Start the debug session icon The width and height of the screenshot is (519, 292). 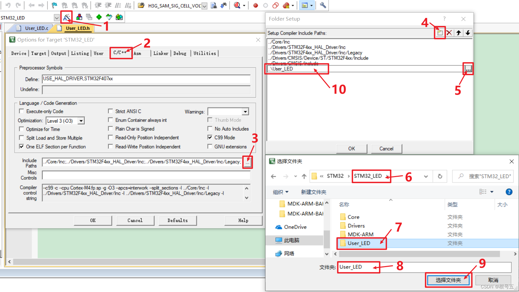pos(237,5)
